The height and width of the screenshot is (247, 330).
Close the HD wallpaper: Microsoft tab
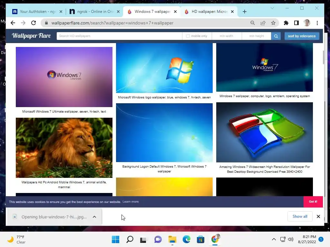coord(232,12)
